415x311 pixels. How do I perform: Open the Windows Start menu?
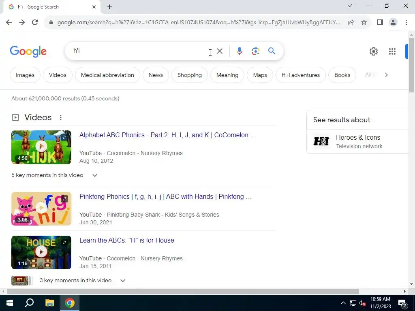coord(10,303)
